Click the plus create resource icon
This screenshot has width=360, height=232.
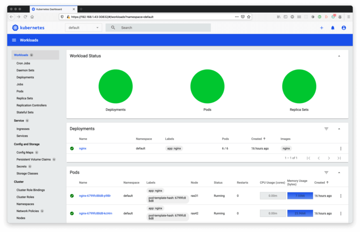coord(322,28)
